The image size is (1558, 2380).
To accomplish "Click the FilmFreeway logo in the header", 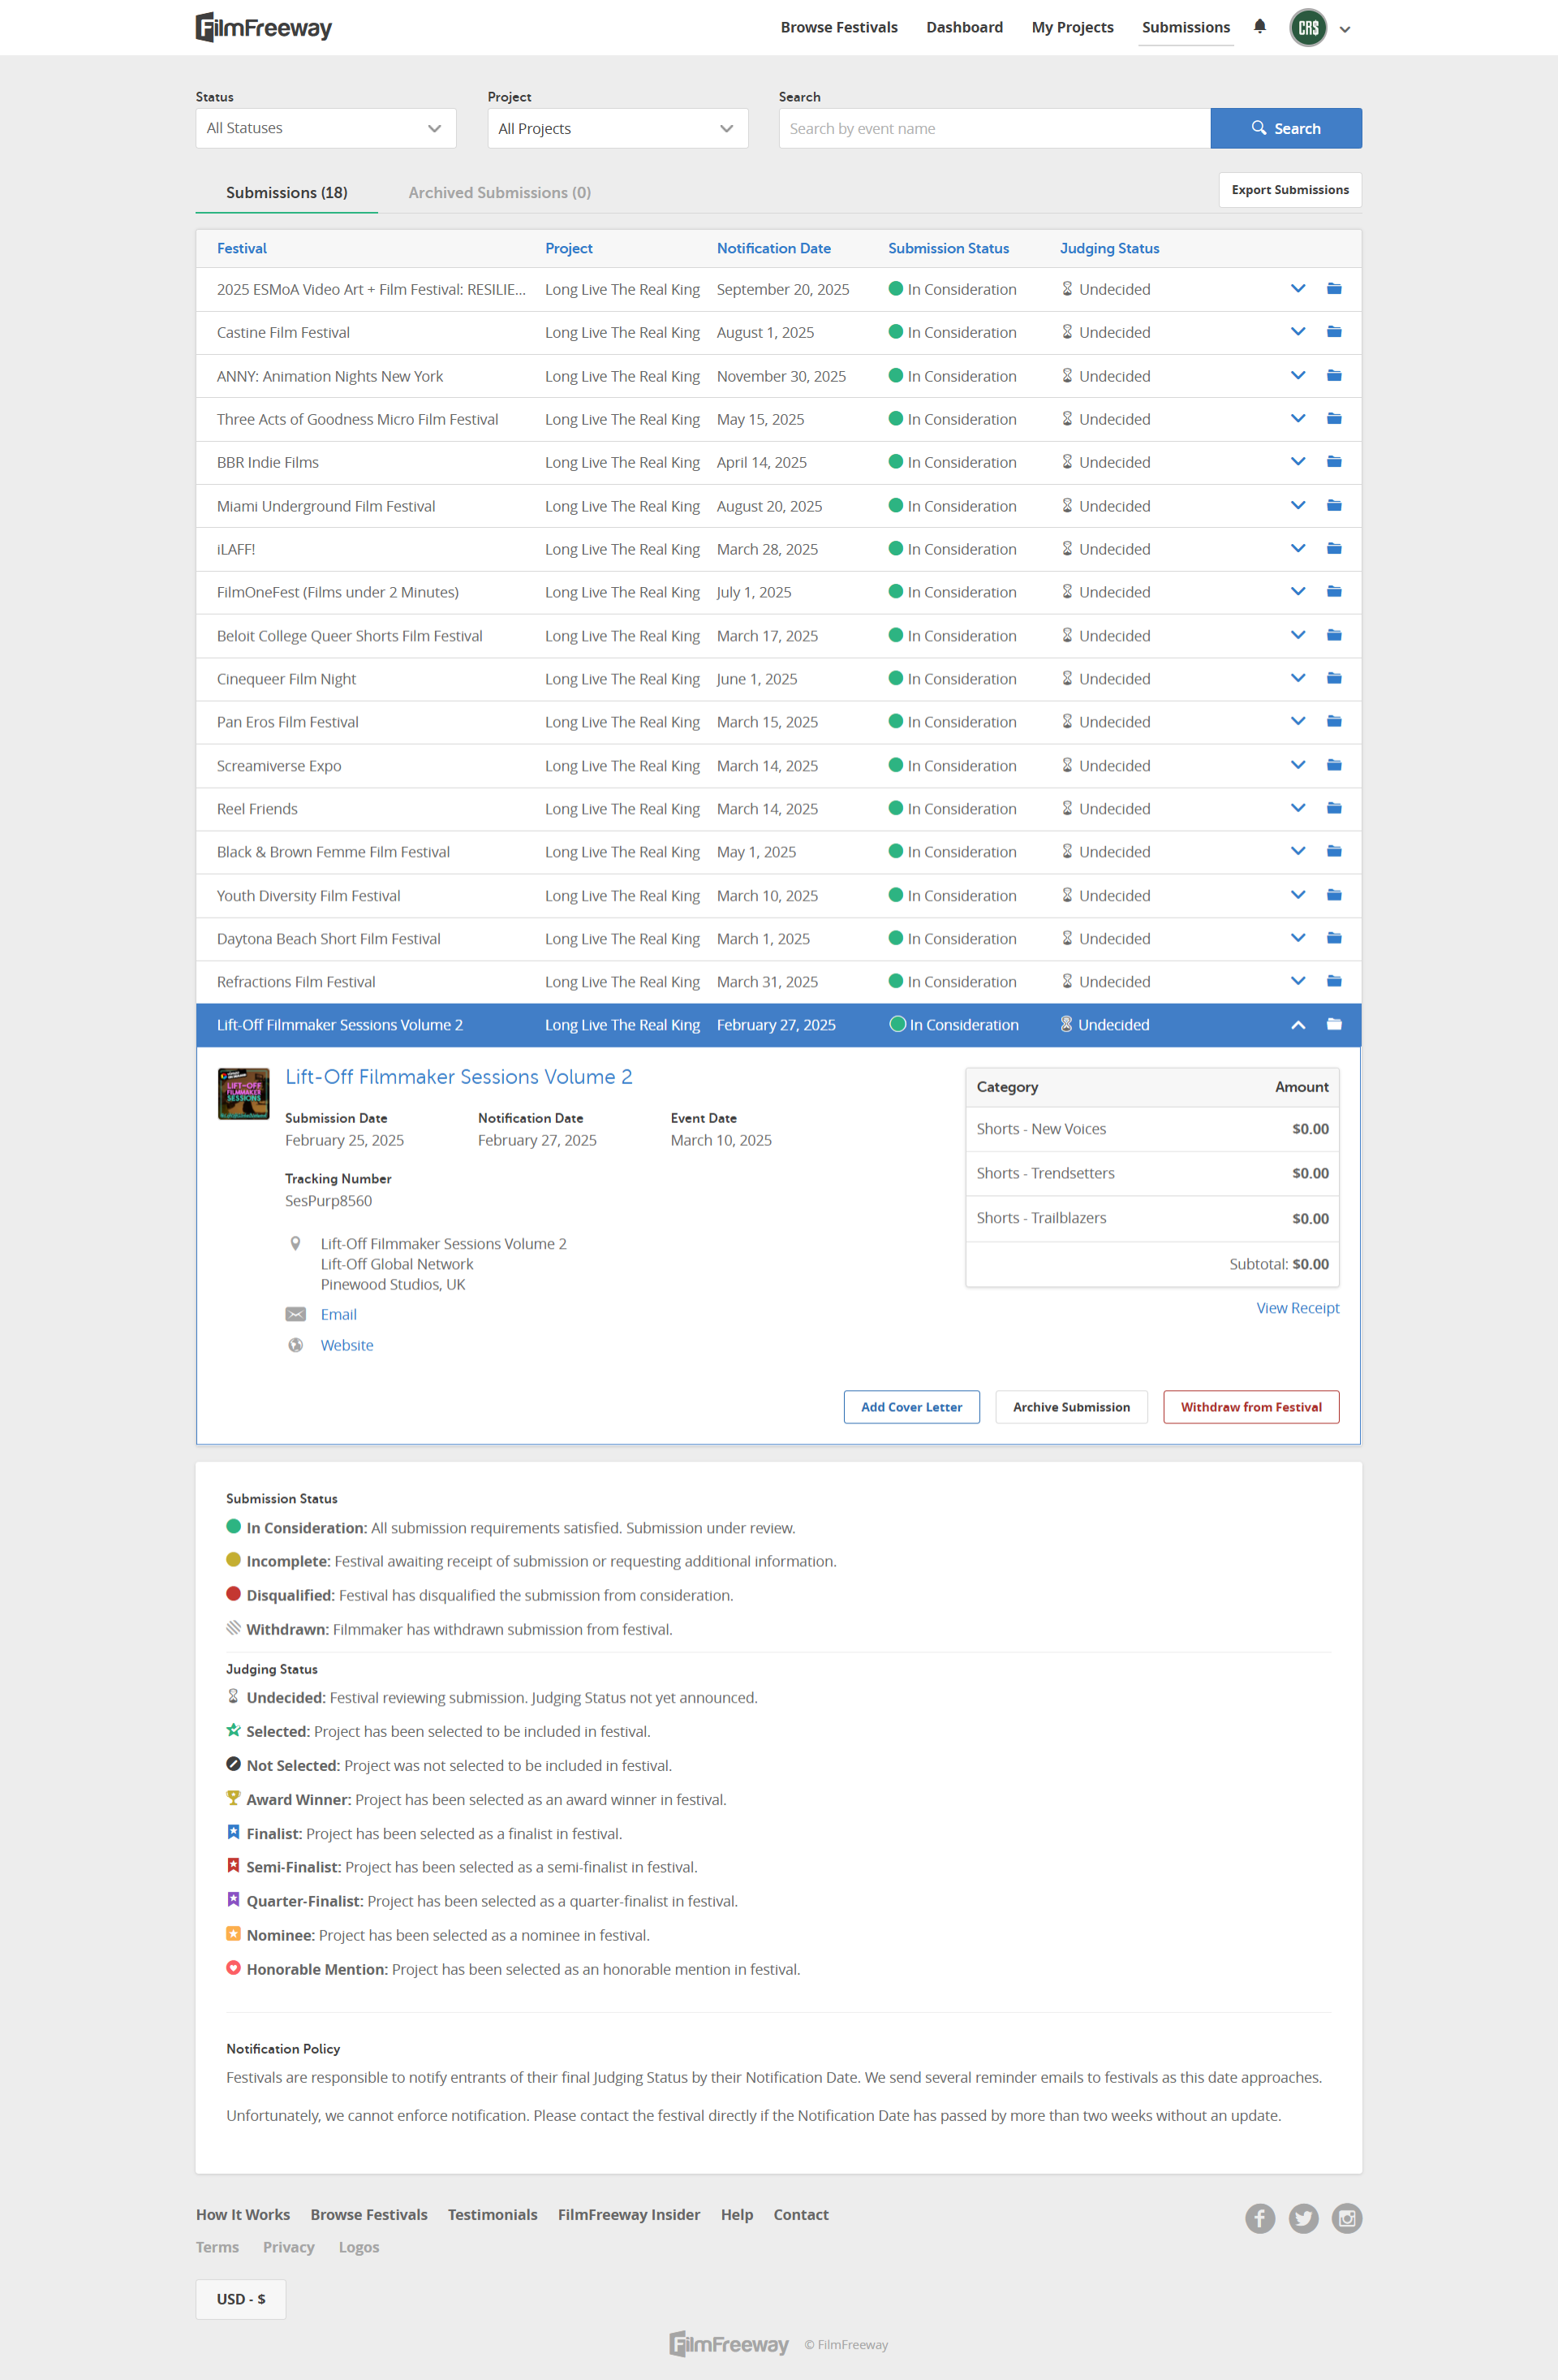I will click(264, 28).
